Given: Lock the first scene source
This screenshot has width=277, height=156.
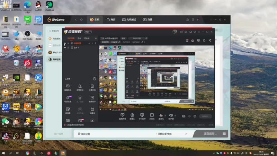Looking at the screenshot, I should click(68, 43).
